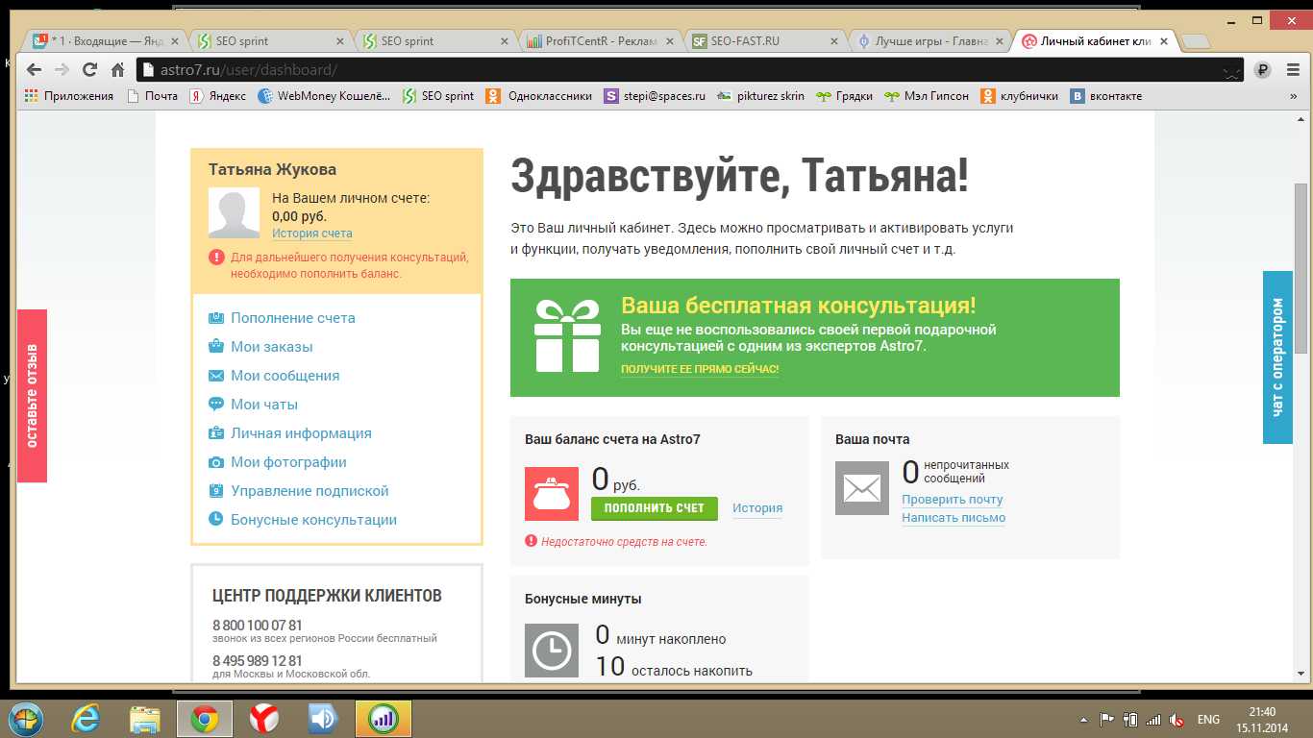
Task: Switch the ENG input language indicator
Action: tap(1208, 719)
